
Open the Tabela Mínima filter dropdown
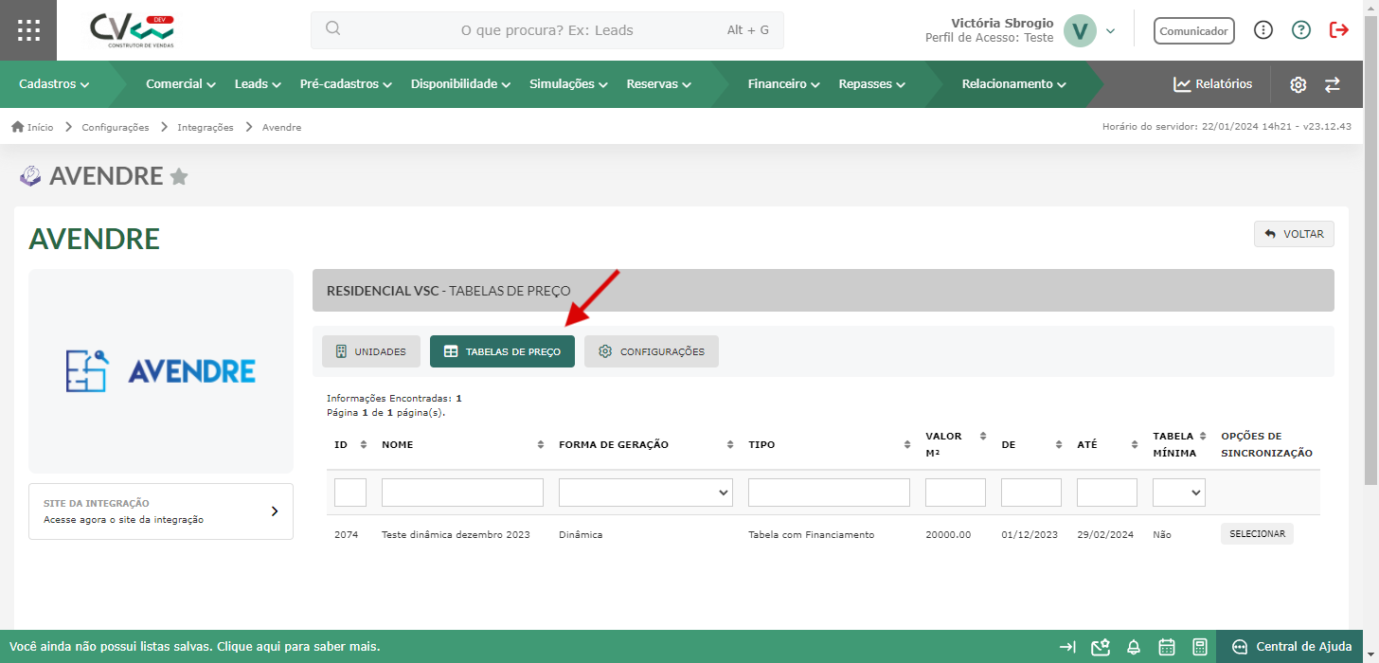pyautogui.click(x=1179, y=493)
